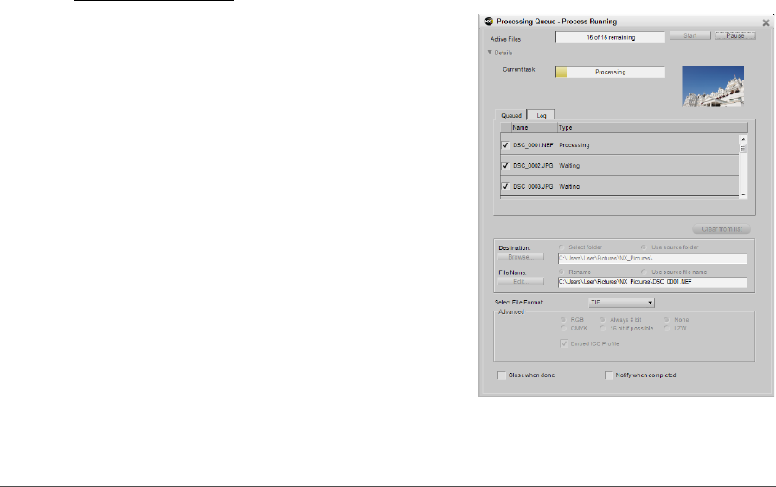The width and height of the screenshot is (776, 487).
Task: Choose the Use source file name option
Action: click(644, 272)
